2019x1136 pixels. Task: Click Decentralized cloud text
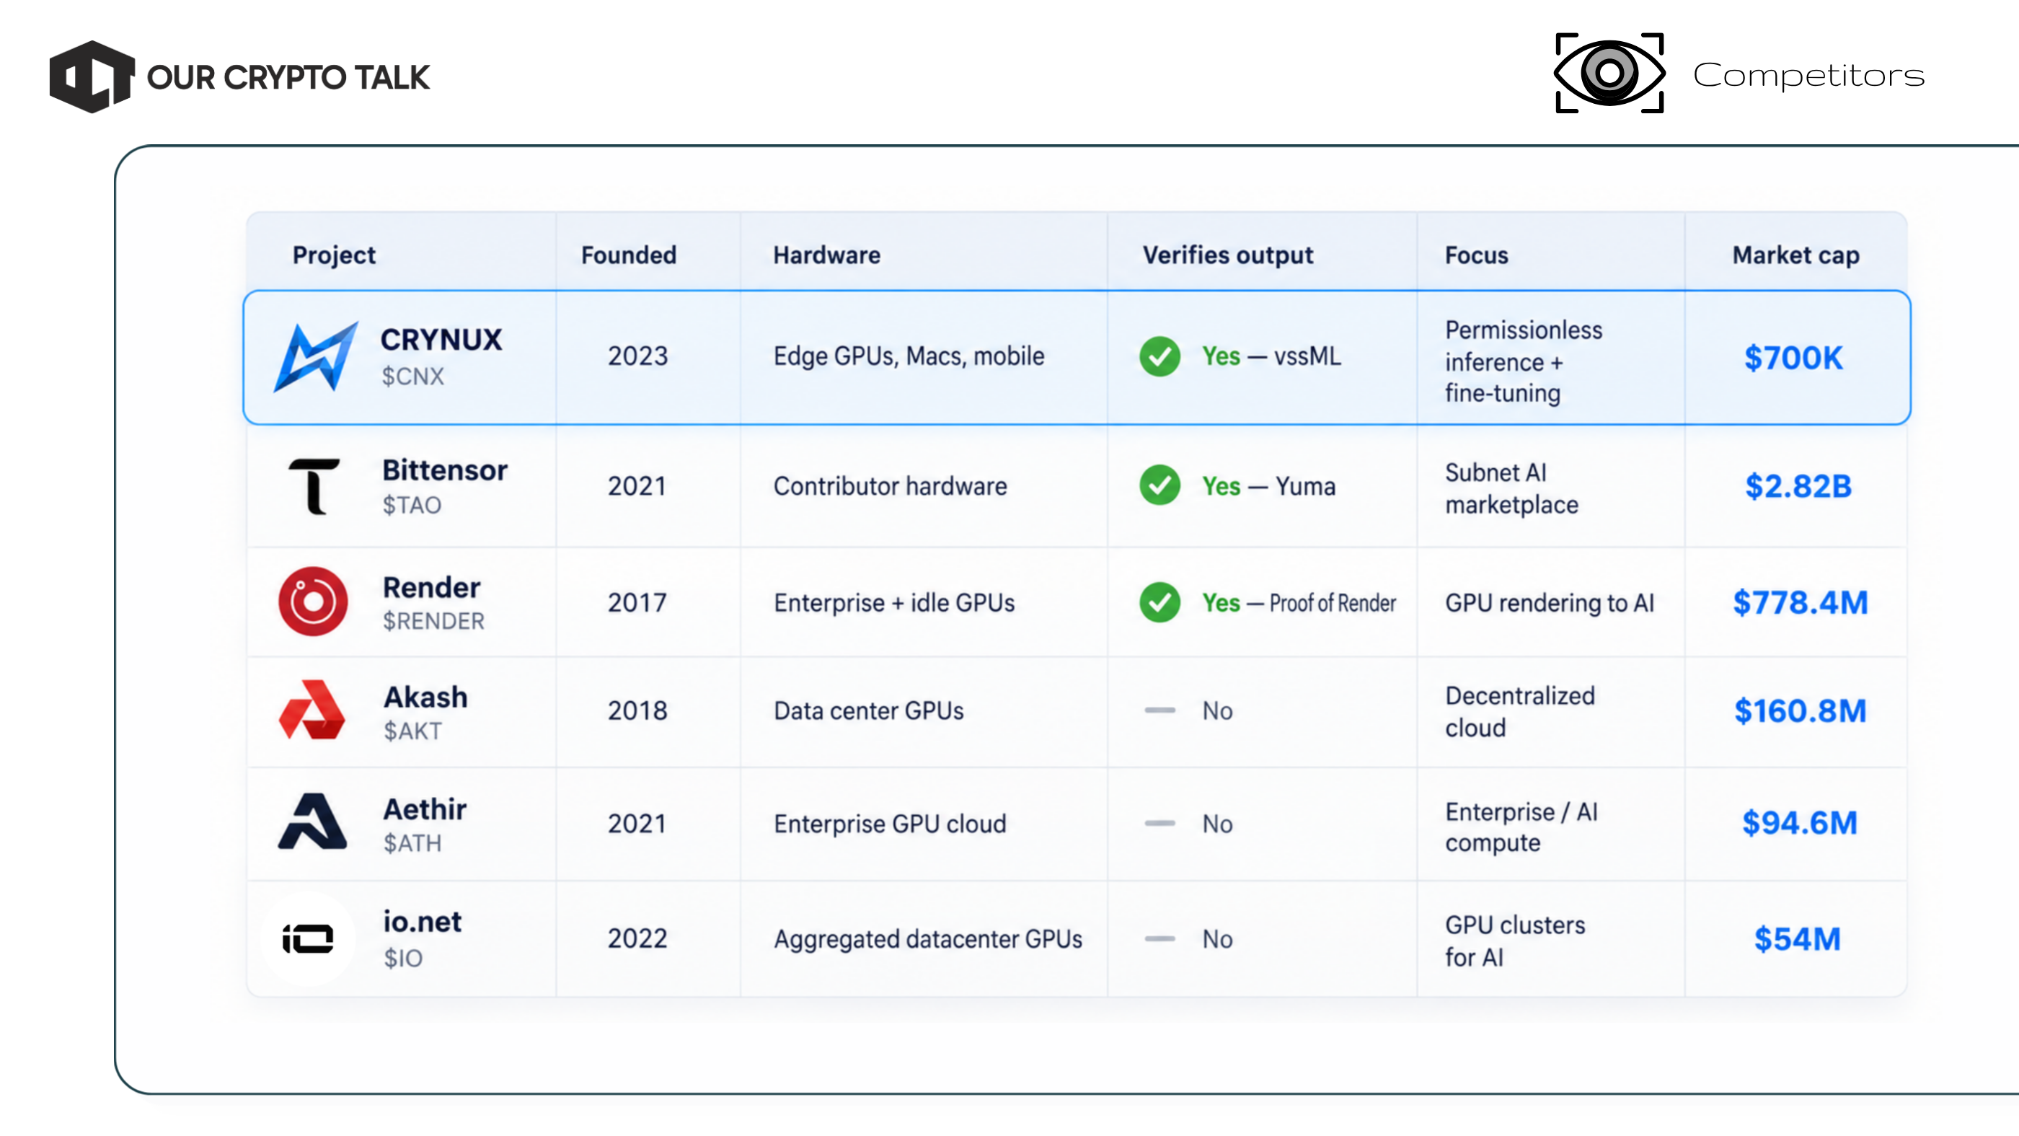click(x=1520, y=711)
